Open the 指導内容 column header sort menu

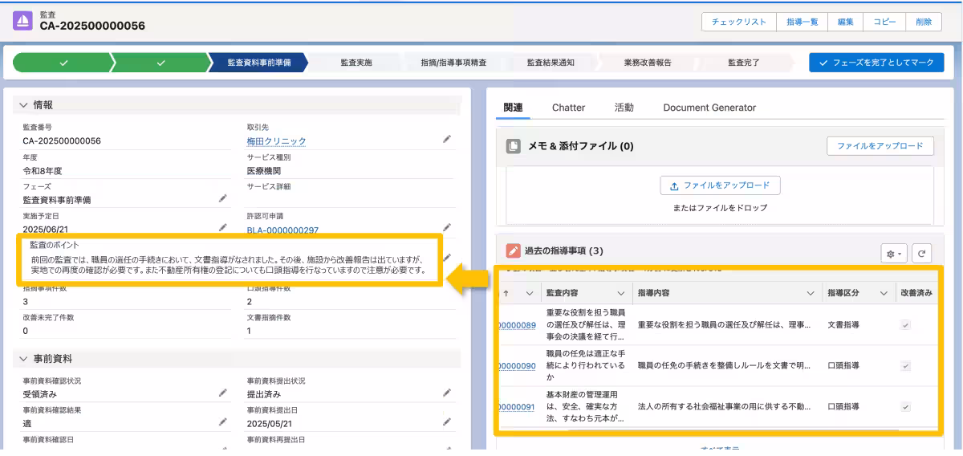tap(810, 294)
